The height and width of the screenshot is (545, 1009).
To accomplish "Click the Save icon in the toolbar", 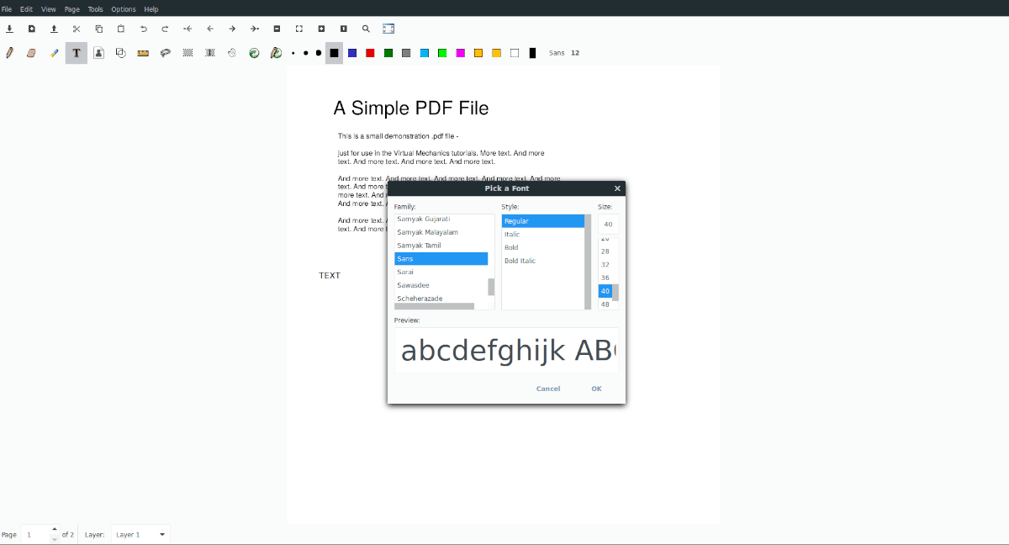I will point(9,29).
